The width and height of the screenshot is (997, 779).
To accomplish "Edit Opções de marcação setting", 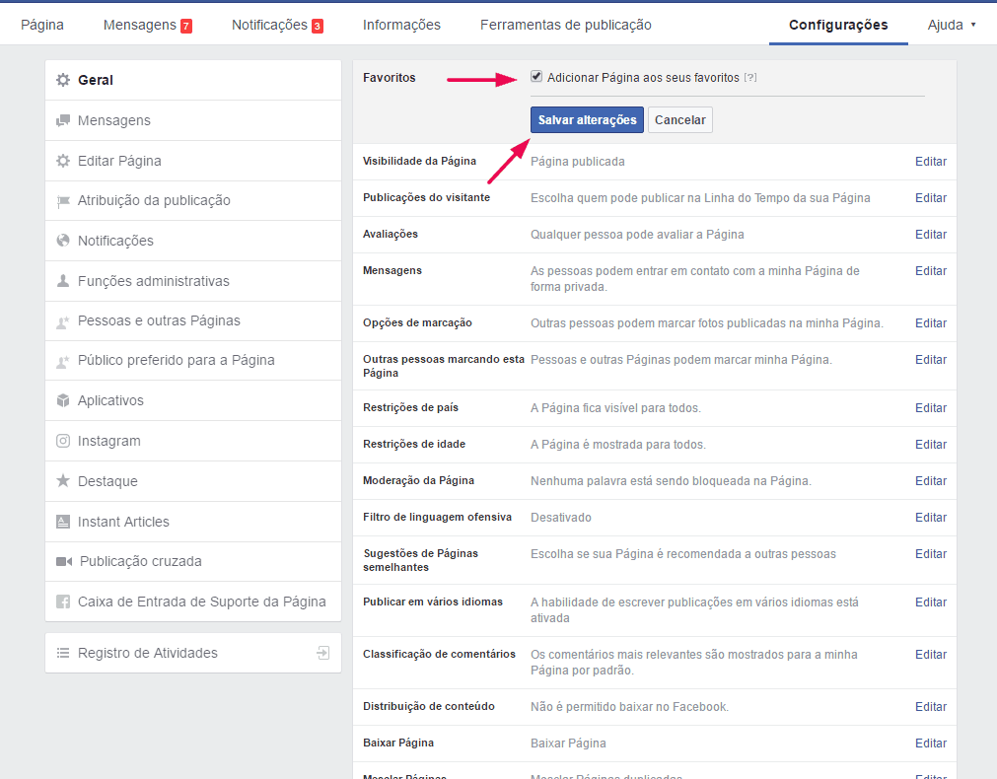I will click(931, 323).
